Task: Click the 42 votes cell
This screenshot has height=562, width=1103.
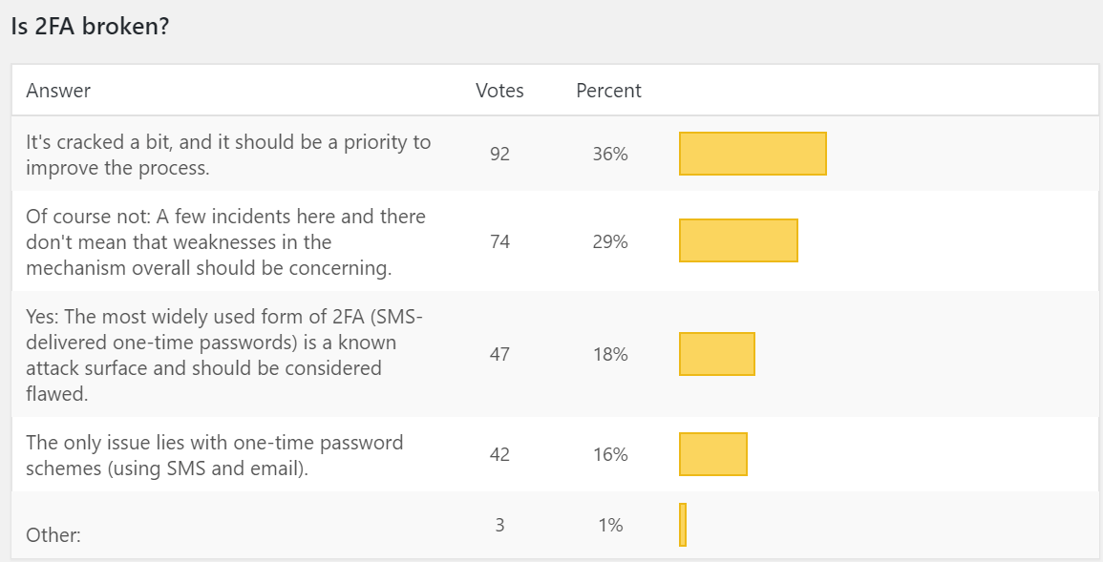Action: pyautogui.click(x=499, y=454)
